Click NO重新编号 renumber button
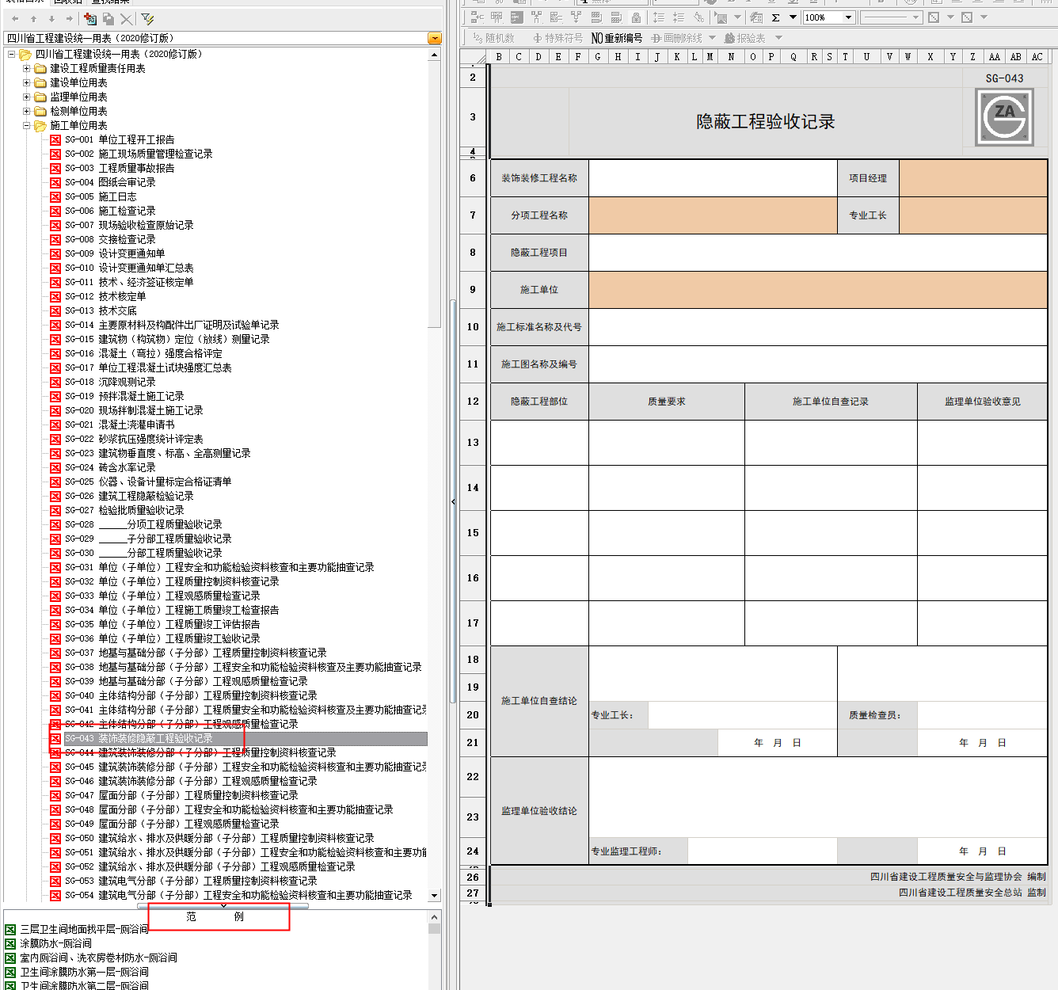The image size is (1058, 990). tap(617, 38)
